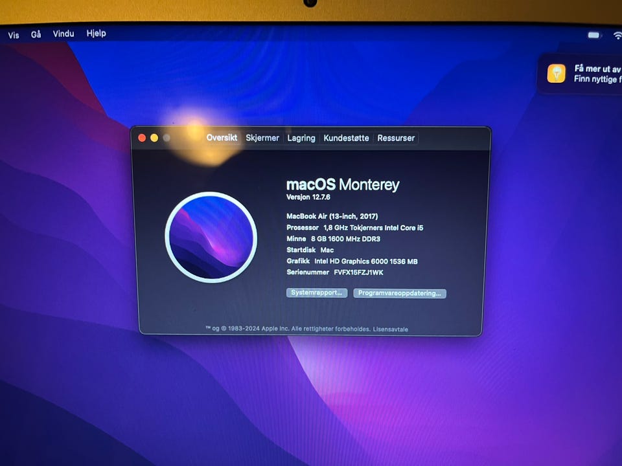Switch to the Skjermer tab
This screenshot has width=622, height=466.
pyautogui.click(x=262, y=138)
